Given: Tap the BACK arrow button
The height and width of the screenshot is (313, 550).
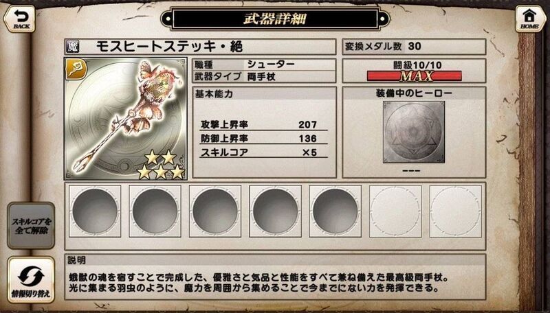Looking at the screenshot, I should click(20, 19).
